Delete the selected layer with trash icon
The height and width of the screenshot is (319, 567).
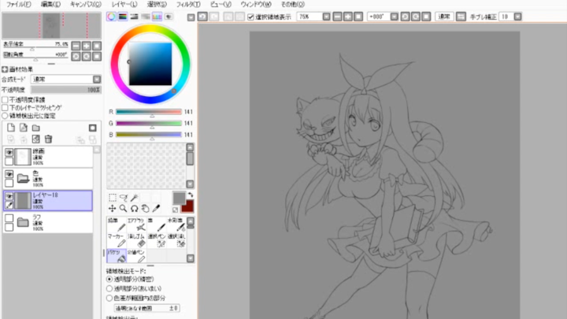point(49,139)
